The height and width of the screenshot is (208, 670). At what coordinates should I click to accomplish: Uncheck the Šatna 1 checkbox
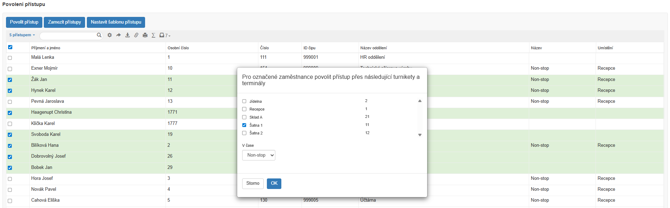pyautogui.click(x=244, y=125)
